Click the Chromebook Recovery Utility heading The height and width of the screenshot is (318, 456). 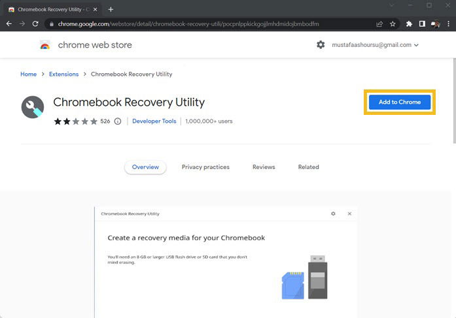tap(129, 103)
